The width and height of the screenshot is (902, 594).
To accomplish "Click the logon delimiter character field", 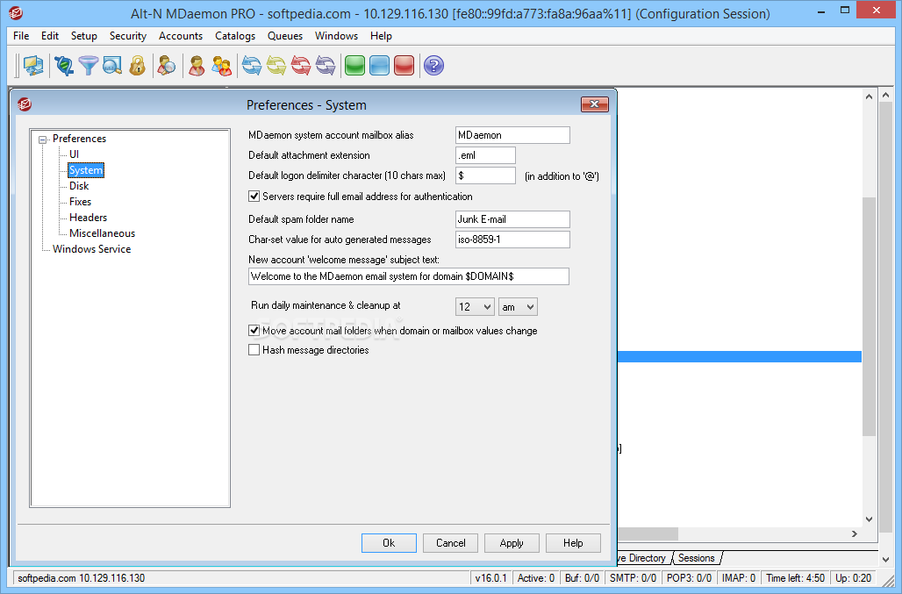I will [485, 175].
